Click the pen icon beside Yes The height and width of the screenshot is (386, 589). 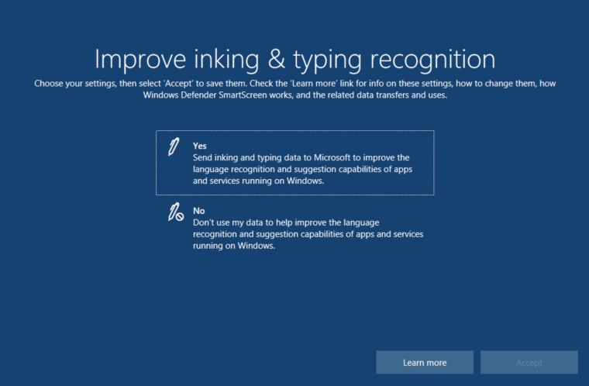pos(174,146)
